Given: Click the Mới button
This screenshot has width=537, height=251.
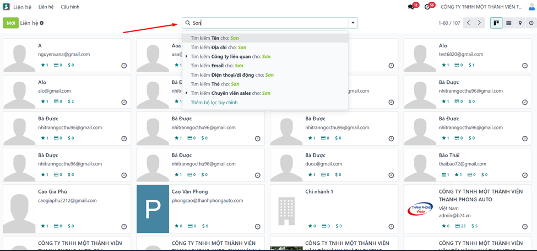Looking at the screenshot, I should (x=10, y=23).
